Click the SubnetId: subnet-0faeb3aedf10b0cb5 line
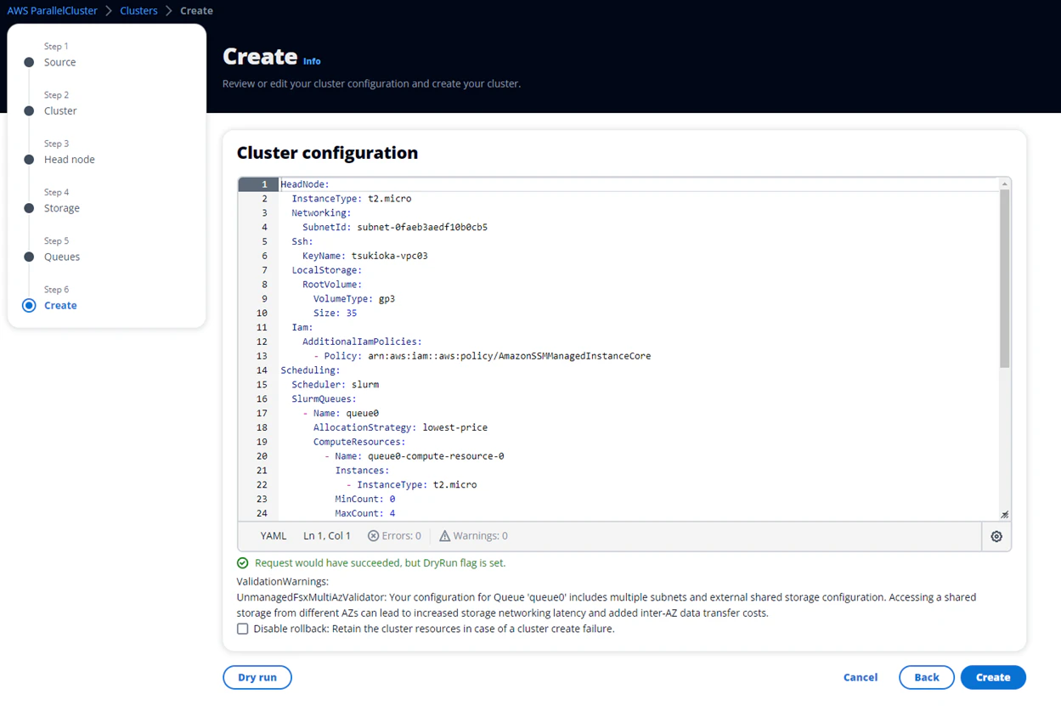 [x=395, y=228]
